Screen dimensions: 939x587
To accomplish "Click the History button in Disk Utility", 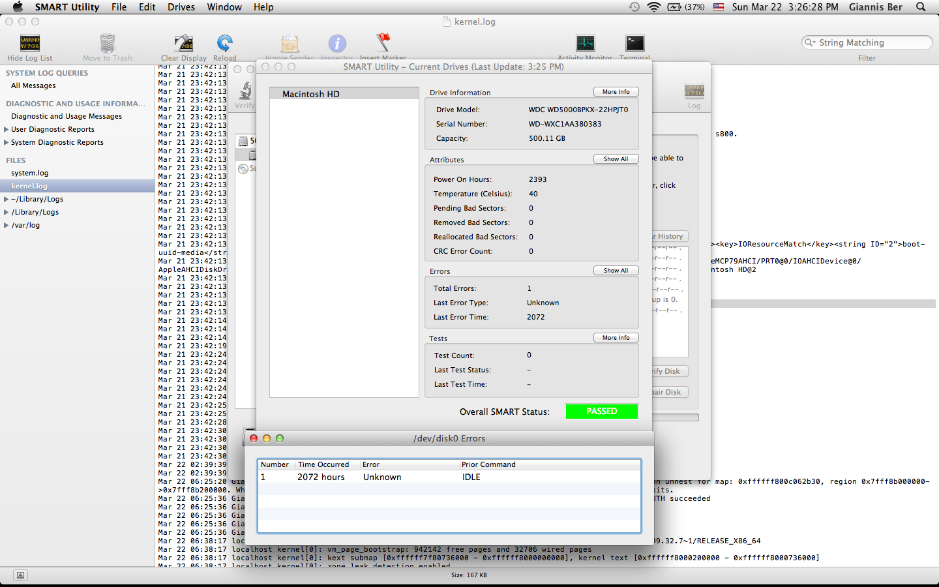I will tap(670, 236).
